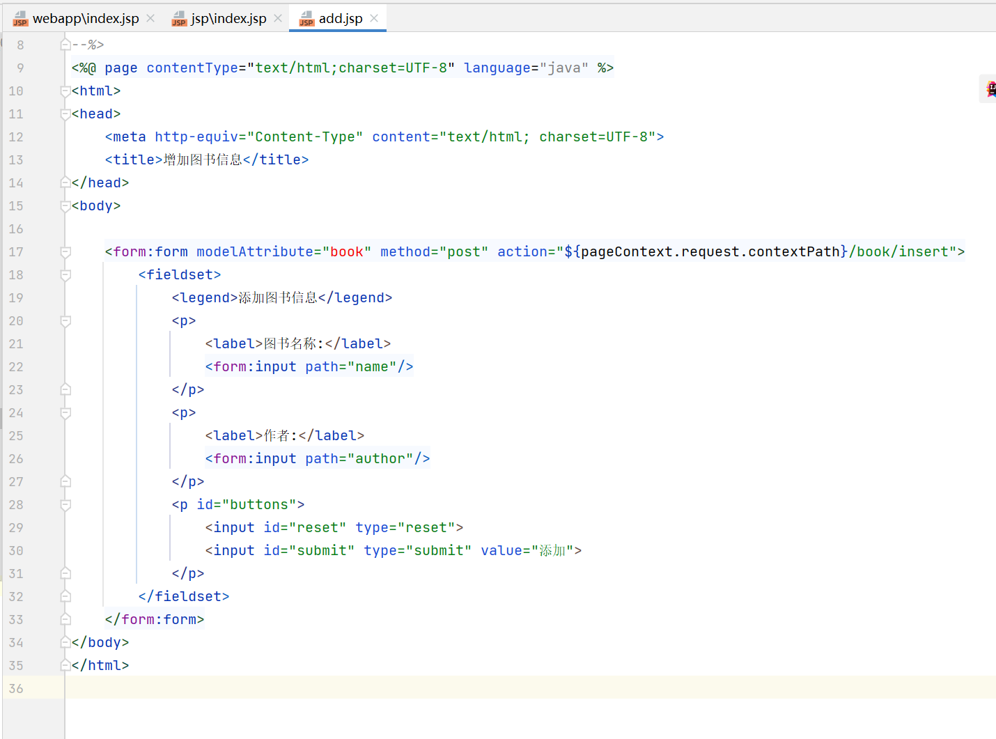Collapse the p fold on line 24
This screenshot has height=739, width=996.
(65, 413)
